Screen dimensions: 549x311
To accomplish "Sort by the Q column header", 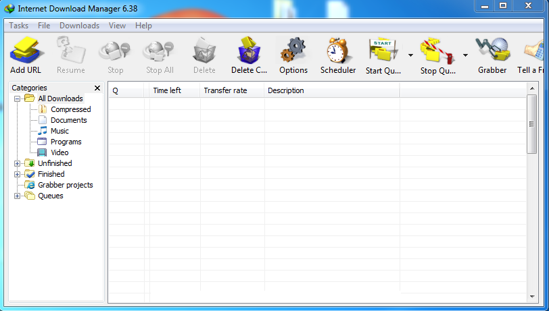I will 126,90.
